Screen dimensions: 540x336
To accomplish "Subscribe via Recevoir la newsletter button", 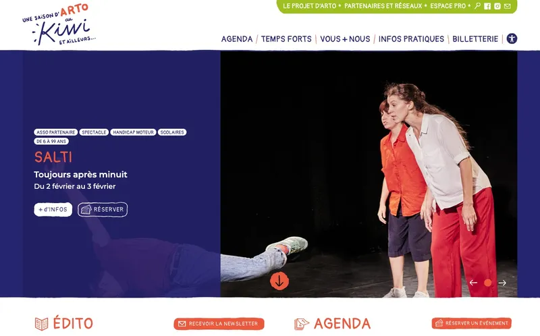I will 219,324.
